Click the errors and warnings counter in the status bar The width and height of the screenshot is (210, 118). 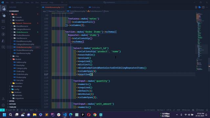(24, 110)
